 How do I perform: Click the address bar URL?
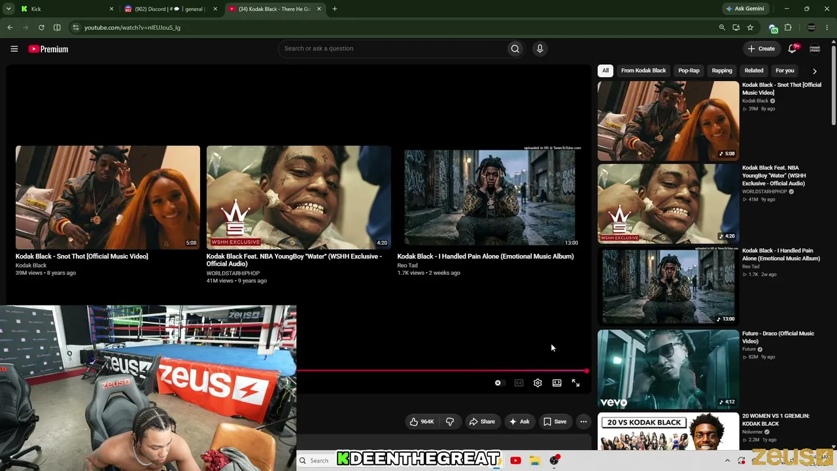tap(132, 27)
